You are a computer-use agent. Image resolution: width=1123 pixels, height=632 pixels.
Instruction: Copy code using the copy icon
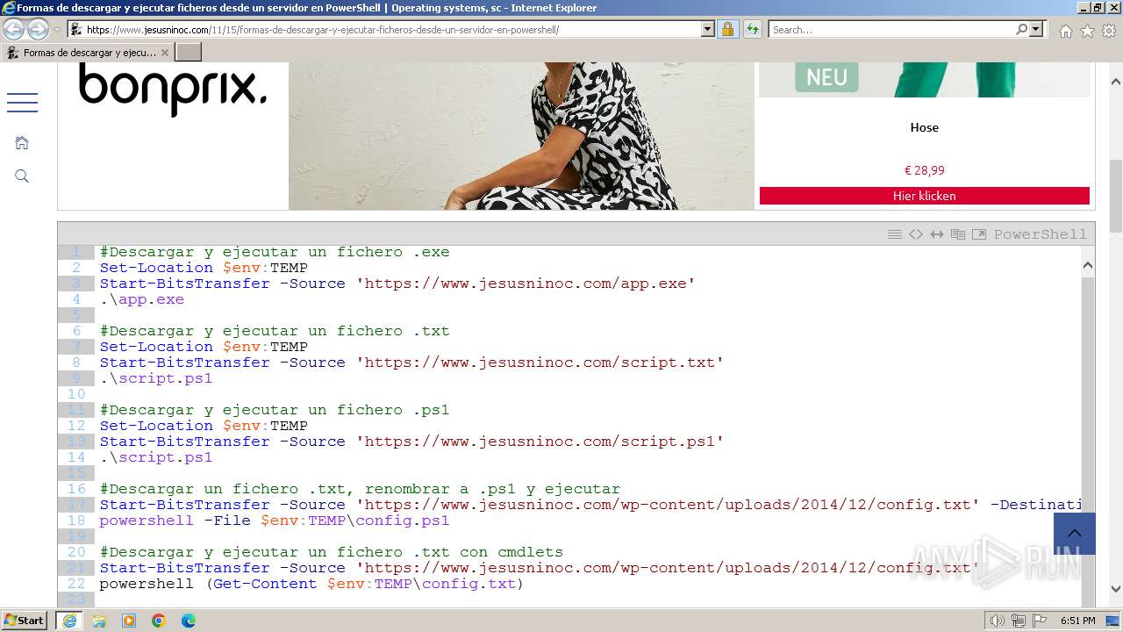coord(958,234)
